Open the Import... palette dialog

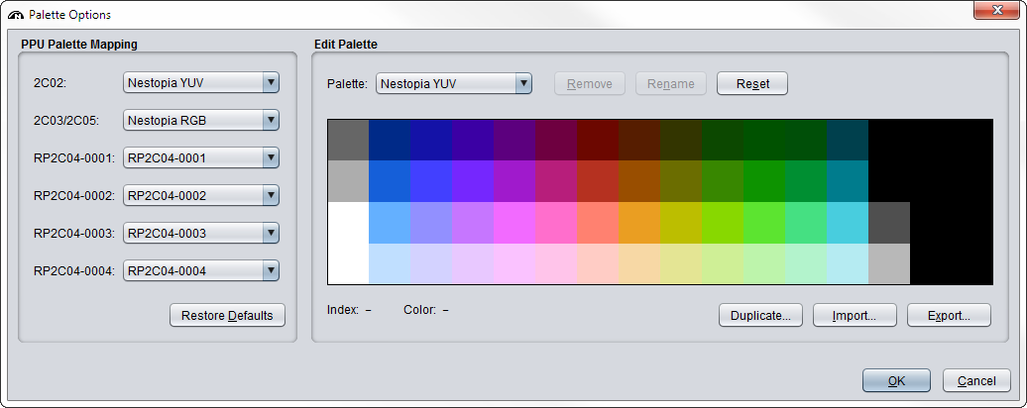pyautogui.click(x=854, y=316)
